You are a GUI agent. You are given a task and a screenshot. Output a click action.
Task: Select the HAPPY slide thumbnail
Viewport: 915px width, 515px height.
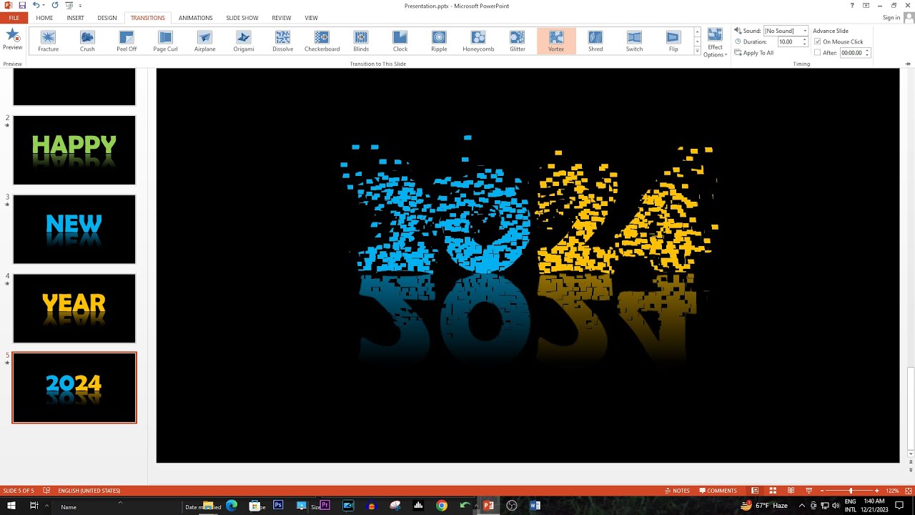coord(74,150)
